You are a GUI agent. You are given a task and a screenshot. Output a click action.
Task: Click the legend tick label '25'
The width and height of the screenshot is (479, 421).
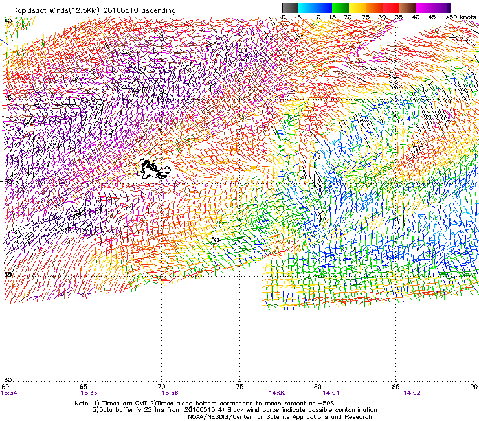[366, 17]
